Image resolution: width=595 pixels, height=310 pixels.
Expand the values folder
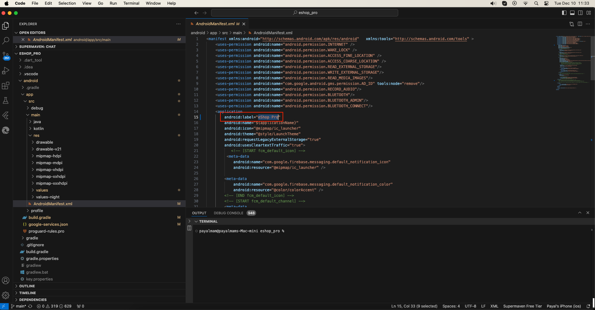pos(99,190)
